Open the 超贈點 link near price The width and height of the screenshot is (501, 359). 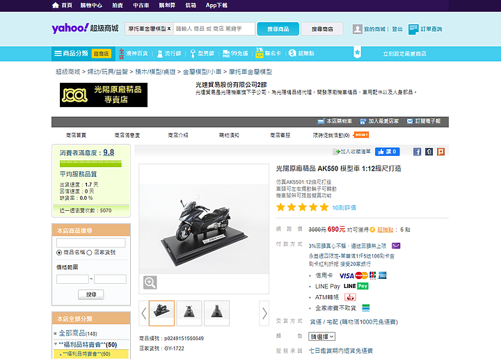coord(385,230)
